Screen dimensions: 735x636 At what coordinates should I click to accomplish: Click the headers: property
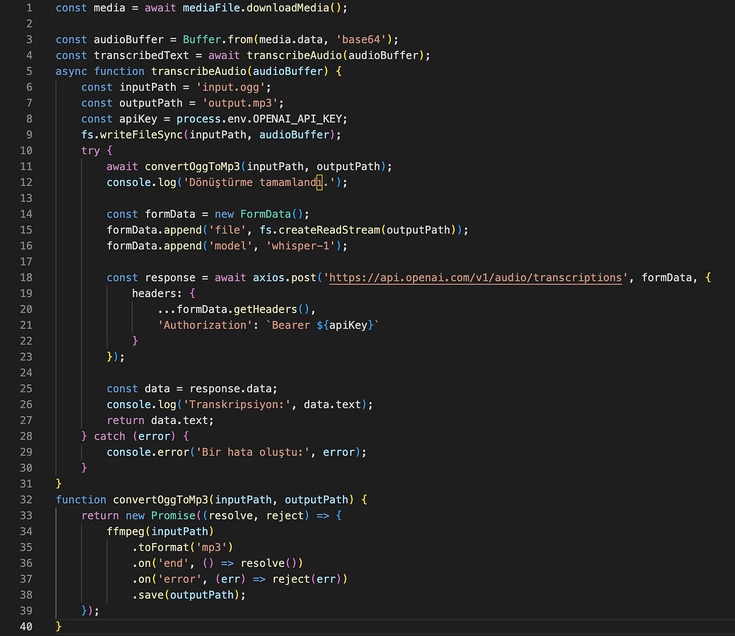point(157,293)
